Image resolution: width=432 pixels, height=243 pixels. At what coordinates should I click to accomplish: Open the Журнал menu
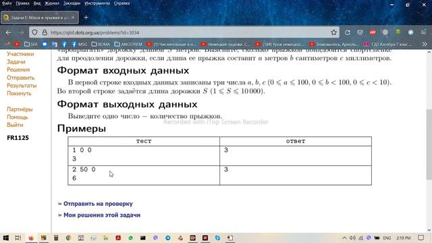(x=52, y=3)
